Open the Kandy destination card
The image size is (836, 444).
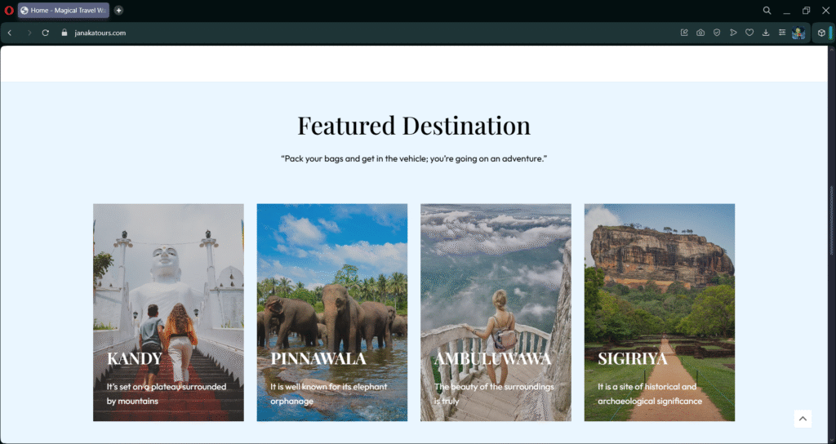point(168,313)
